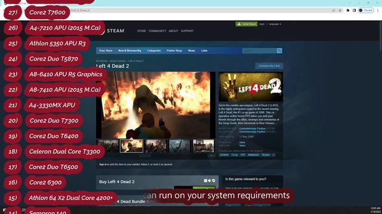The height and width of the screenshot is (214, 382).
Task: Select the Co-op tag
Action: (235, 155)
